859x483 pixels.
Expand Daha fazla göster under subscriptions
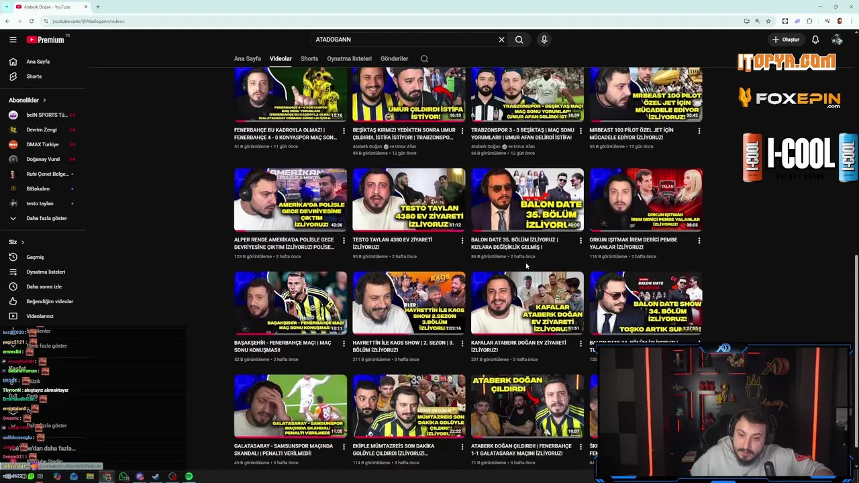click(42, 218)
